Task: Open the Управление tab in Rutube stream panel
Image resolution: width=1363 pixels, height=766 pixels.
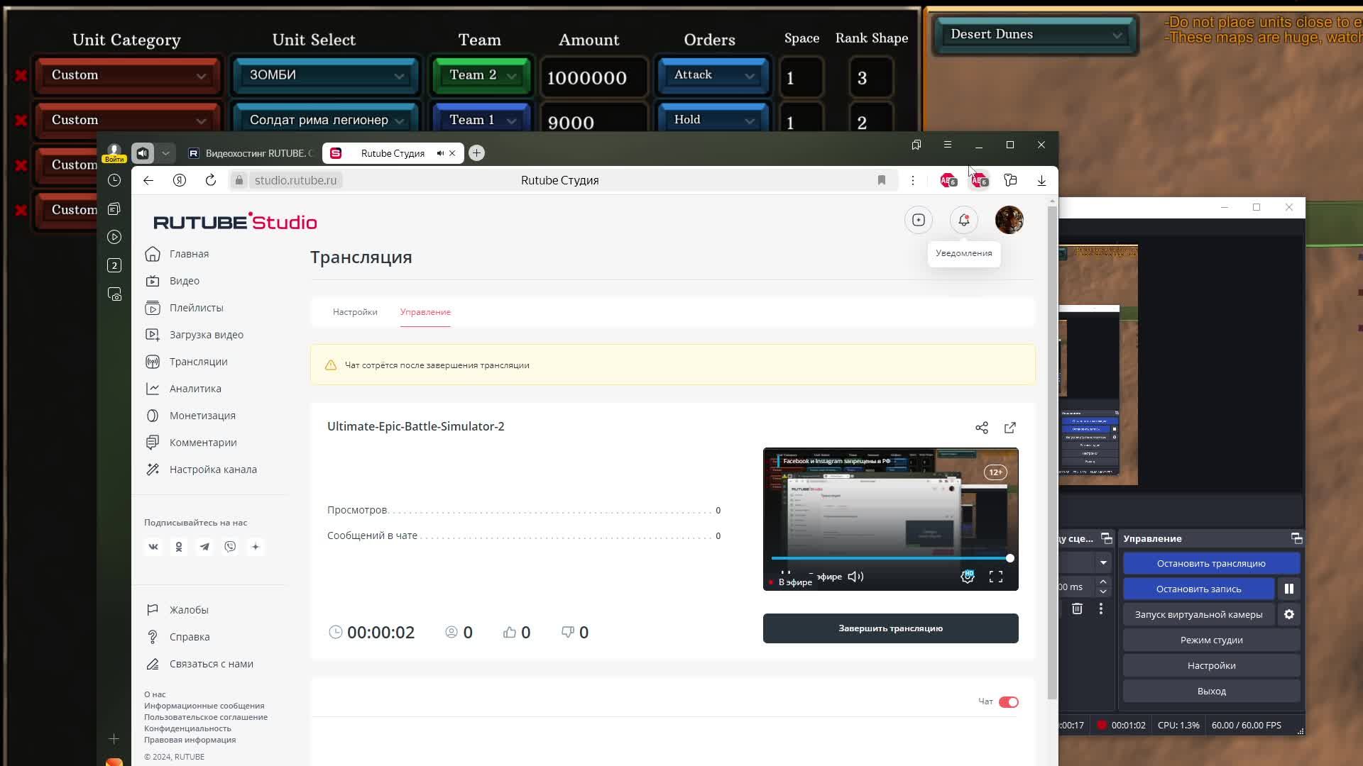Action: [x=425, y=311]
